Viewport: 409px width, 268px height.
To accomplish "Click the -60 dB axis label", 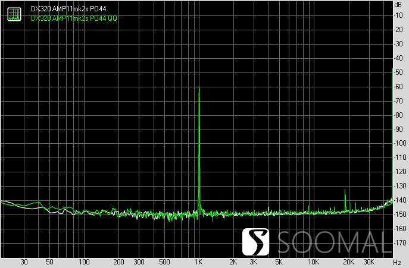I will point(399,87).
